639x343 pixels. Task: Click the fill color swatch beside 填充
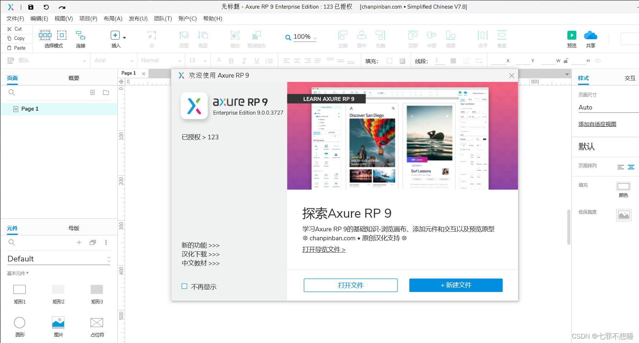[389, 61]
